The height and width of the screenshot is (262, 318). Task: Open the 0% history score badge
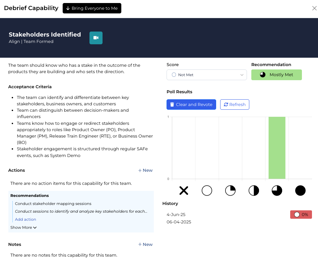click(301, 215)
